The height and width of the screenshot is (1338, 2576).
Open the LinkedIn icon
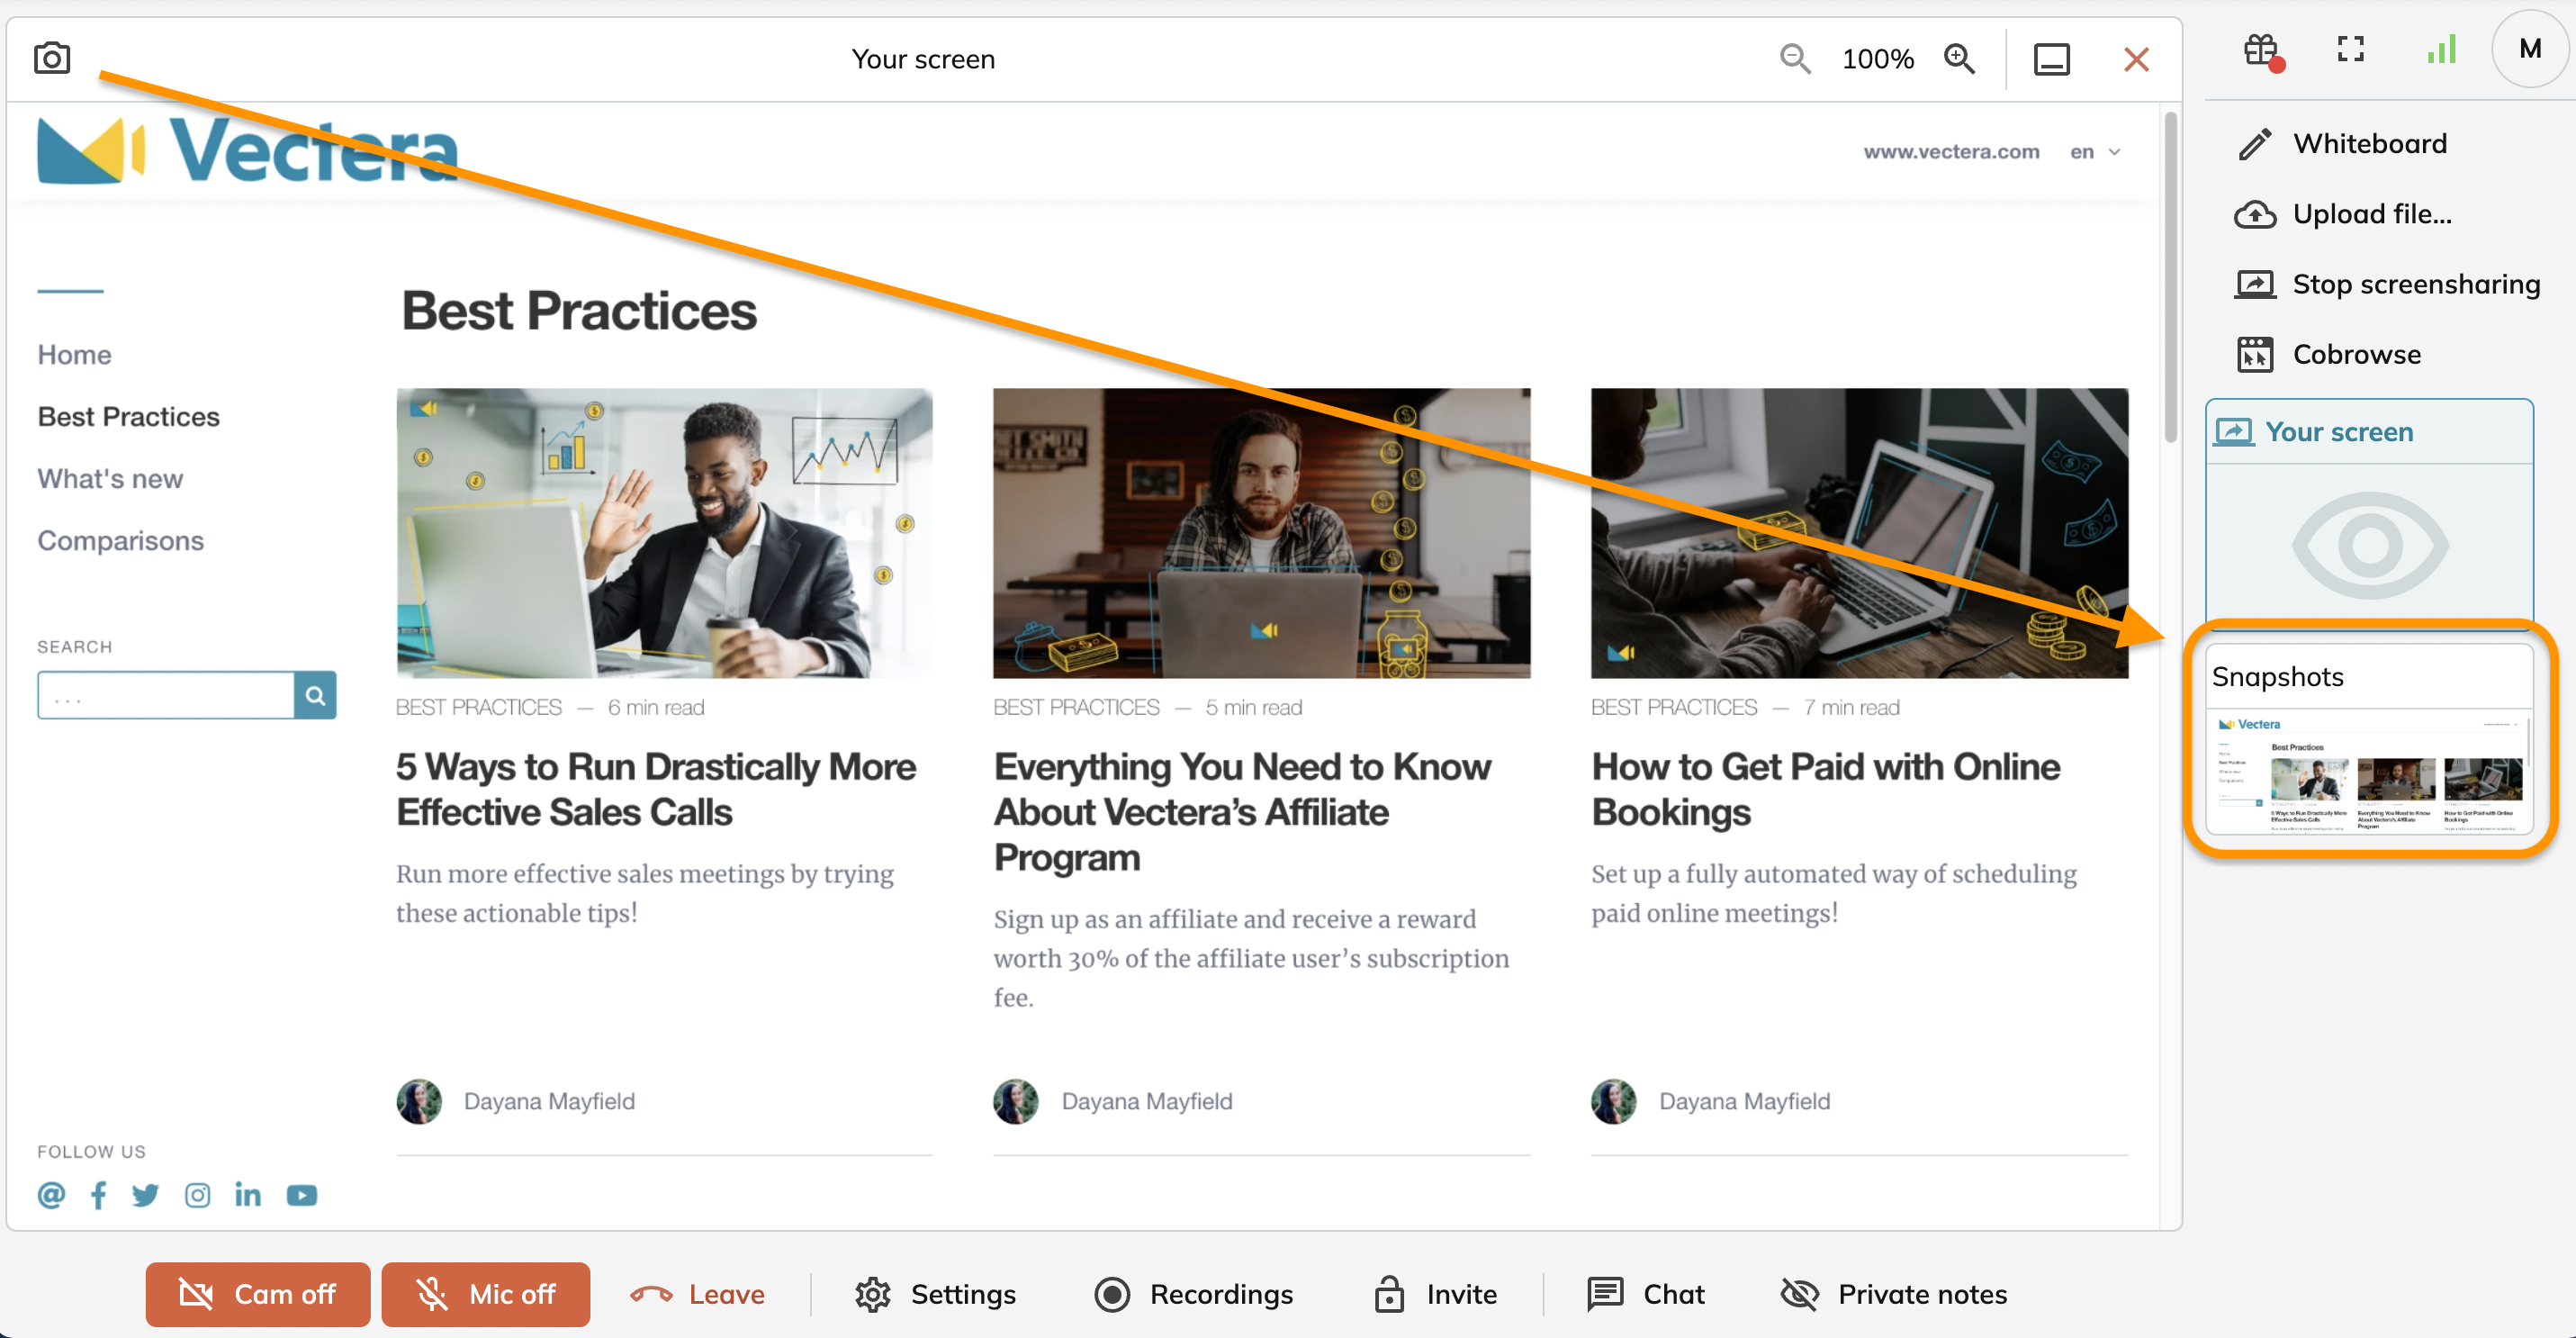tap(248, 1195)
